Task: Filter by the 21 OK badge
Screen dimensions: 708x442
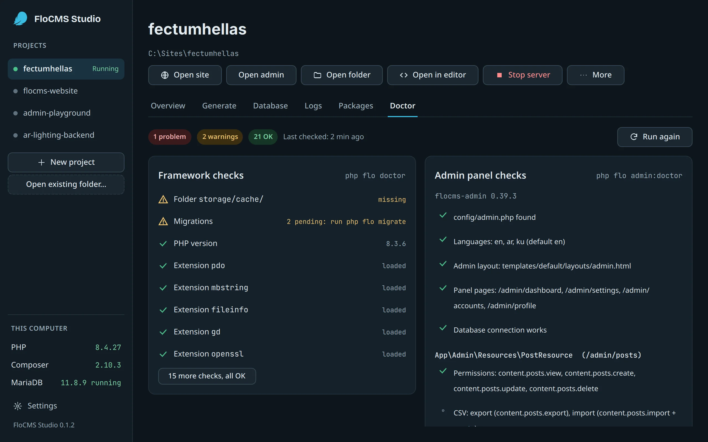Action: [263, 137]
